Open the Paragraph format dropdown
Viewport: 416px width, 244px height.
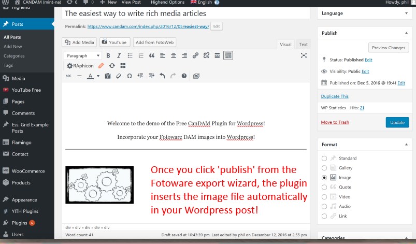(x=83, y=55)
